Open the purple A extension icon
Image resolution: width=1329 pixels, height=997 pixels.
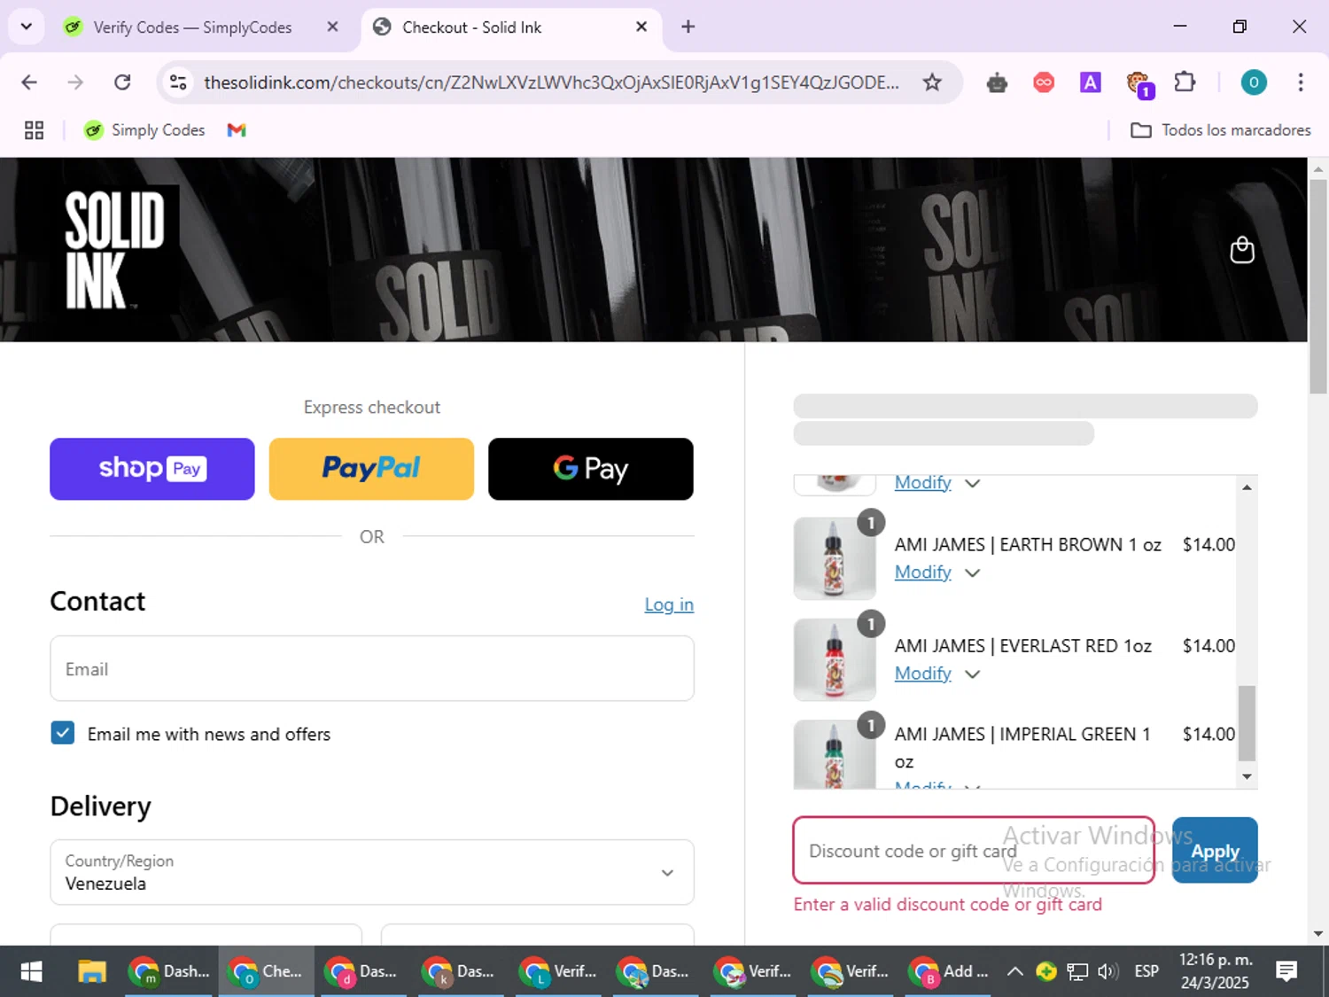[1090, 82]
